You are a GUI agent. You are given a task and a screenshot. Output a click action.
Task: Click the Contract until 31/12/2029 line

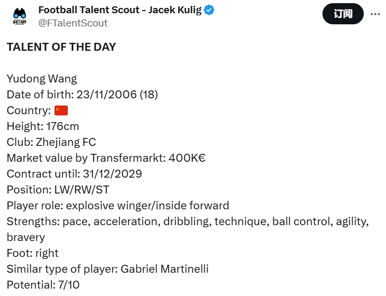[74, 174]
